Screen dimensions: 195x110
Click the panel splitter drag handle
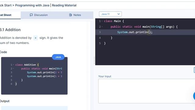coord(94,61)
